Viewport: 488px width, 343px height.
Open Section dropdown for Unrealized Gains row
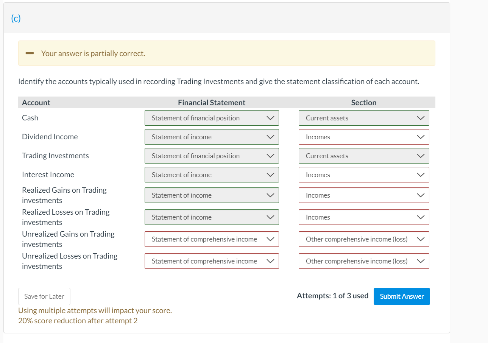(364, 239)
